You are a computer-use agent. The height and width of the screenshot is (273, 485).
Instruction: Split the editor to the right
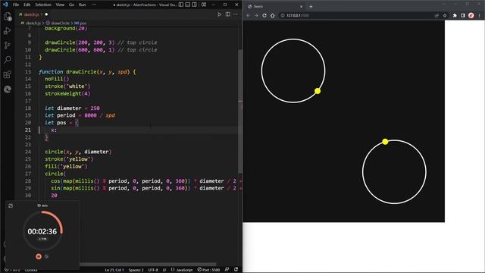tap(227, 14)
